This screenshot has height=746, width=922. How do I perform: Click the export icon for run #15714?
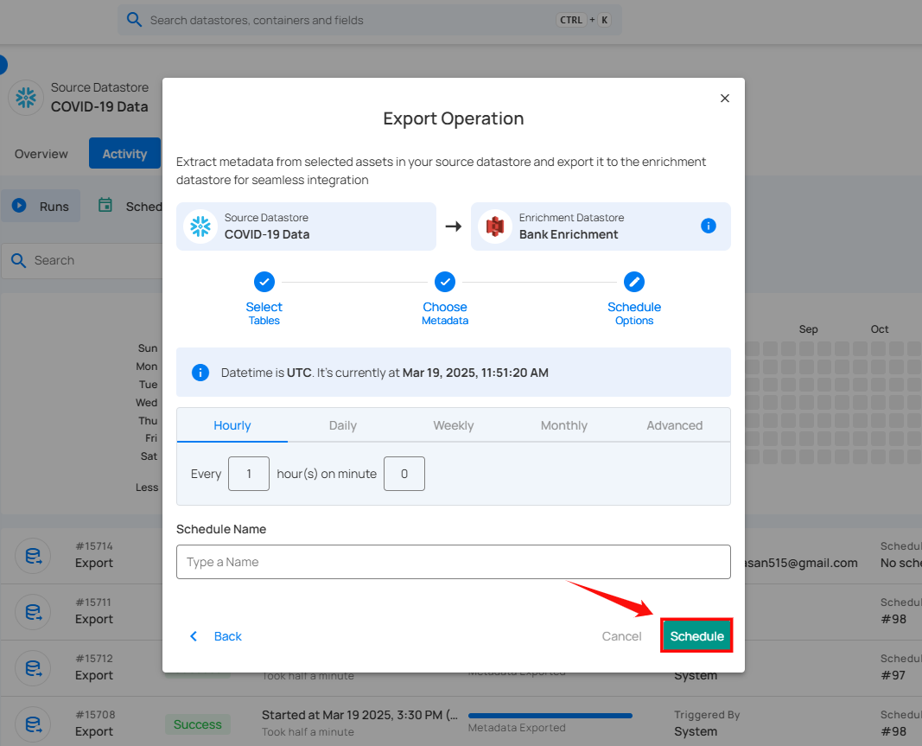[33, 555]
